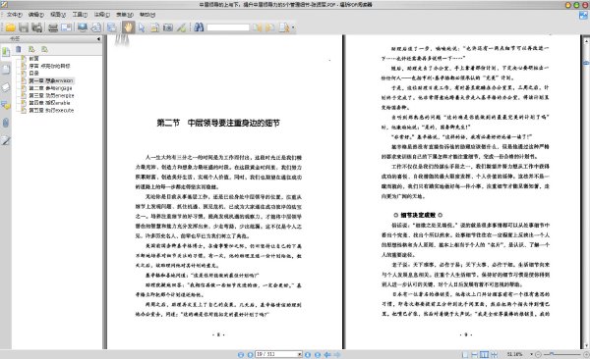Open the Pages thumbnails sidebar panel

pos(6,70)
